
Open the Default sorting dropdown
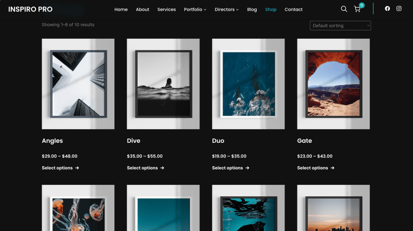(340, 26)
